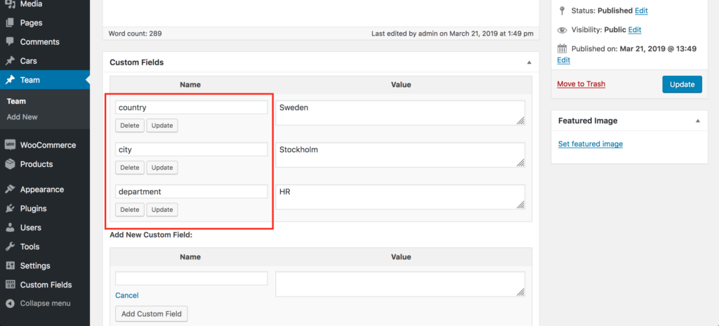Click the Custom Fields grid icon
This screenshot has width=719, height=326.
click(10, 285)
